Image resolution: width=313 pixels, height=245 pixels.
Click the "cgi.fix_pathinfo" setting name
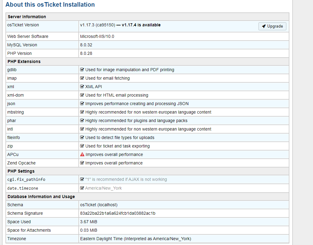[26, 179]
